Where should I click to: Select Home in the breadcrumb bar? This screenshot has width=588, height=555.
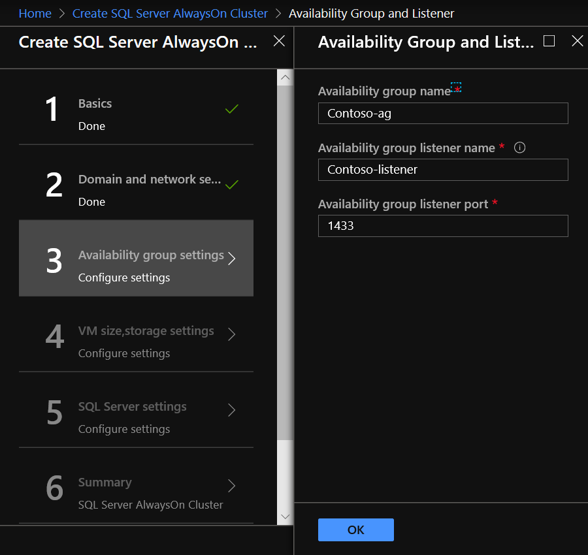pos(35,13)
